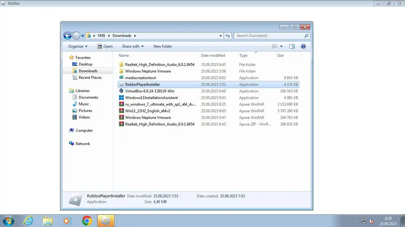The height and width of the screenshot is (227, 405).
Task: Toggle the preview pane icon
Action: pyautogui.click(x=292, y=46)
